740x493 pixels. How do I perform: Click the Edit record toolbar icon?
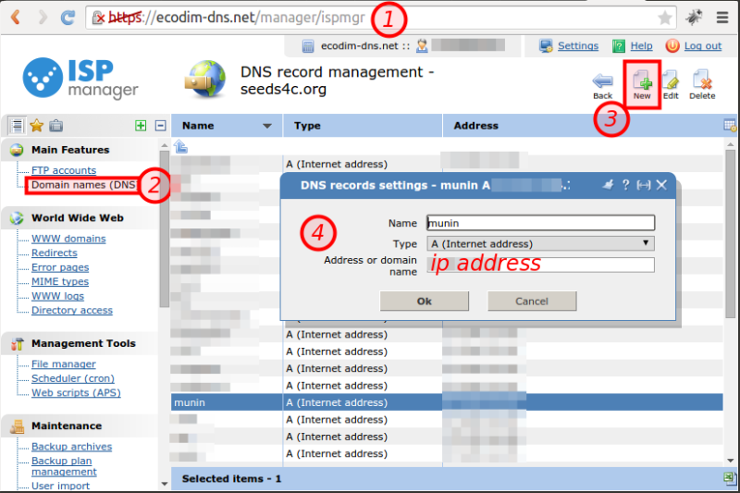[x=671, y=81]
